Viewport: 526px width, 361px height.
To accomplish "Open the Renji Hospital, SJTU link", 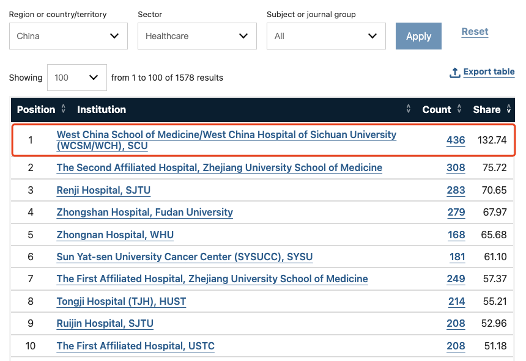I will click(x=103, y=190).
